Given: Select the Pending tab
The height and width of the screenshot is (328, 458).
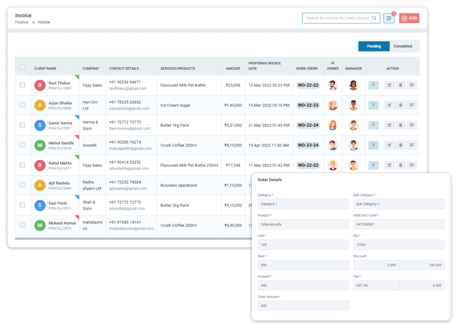Looking at the screenshot, I should (374, 46).
